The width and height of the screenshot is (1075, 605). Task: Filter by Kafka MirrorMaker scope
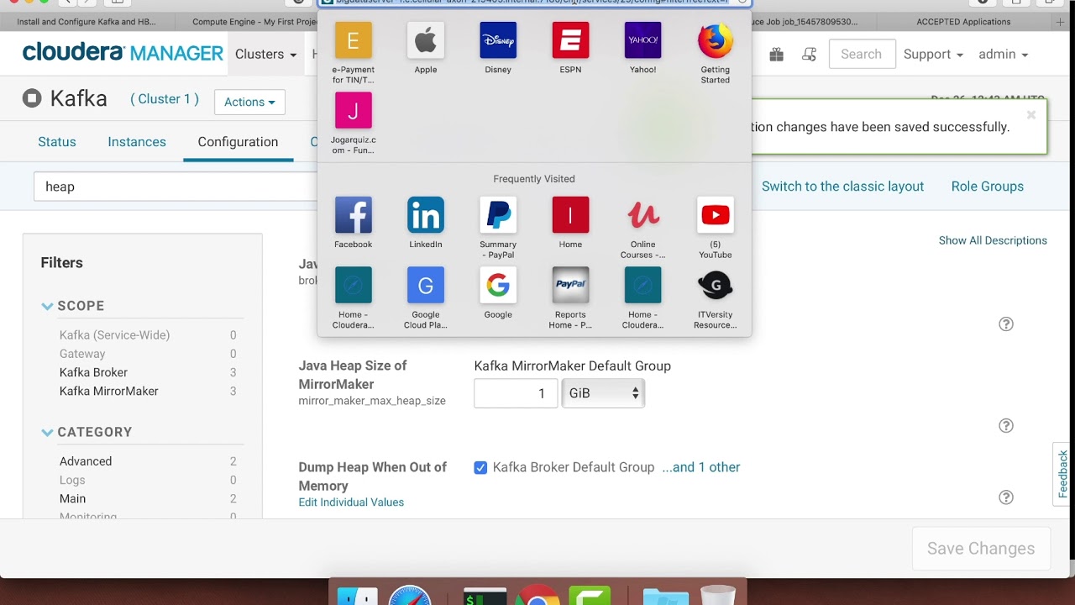tap(109, 391)
